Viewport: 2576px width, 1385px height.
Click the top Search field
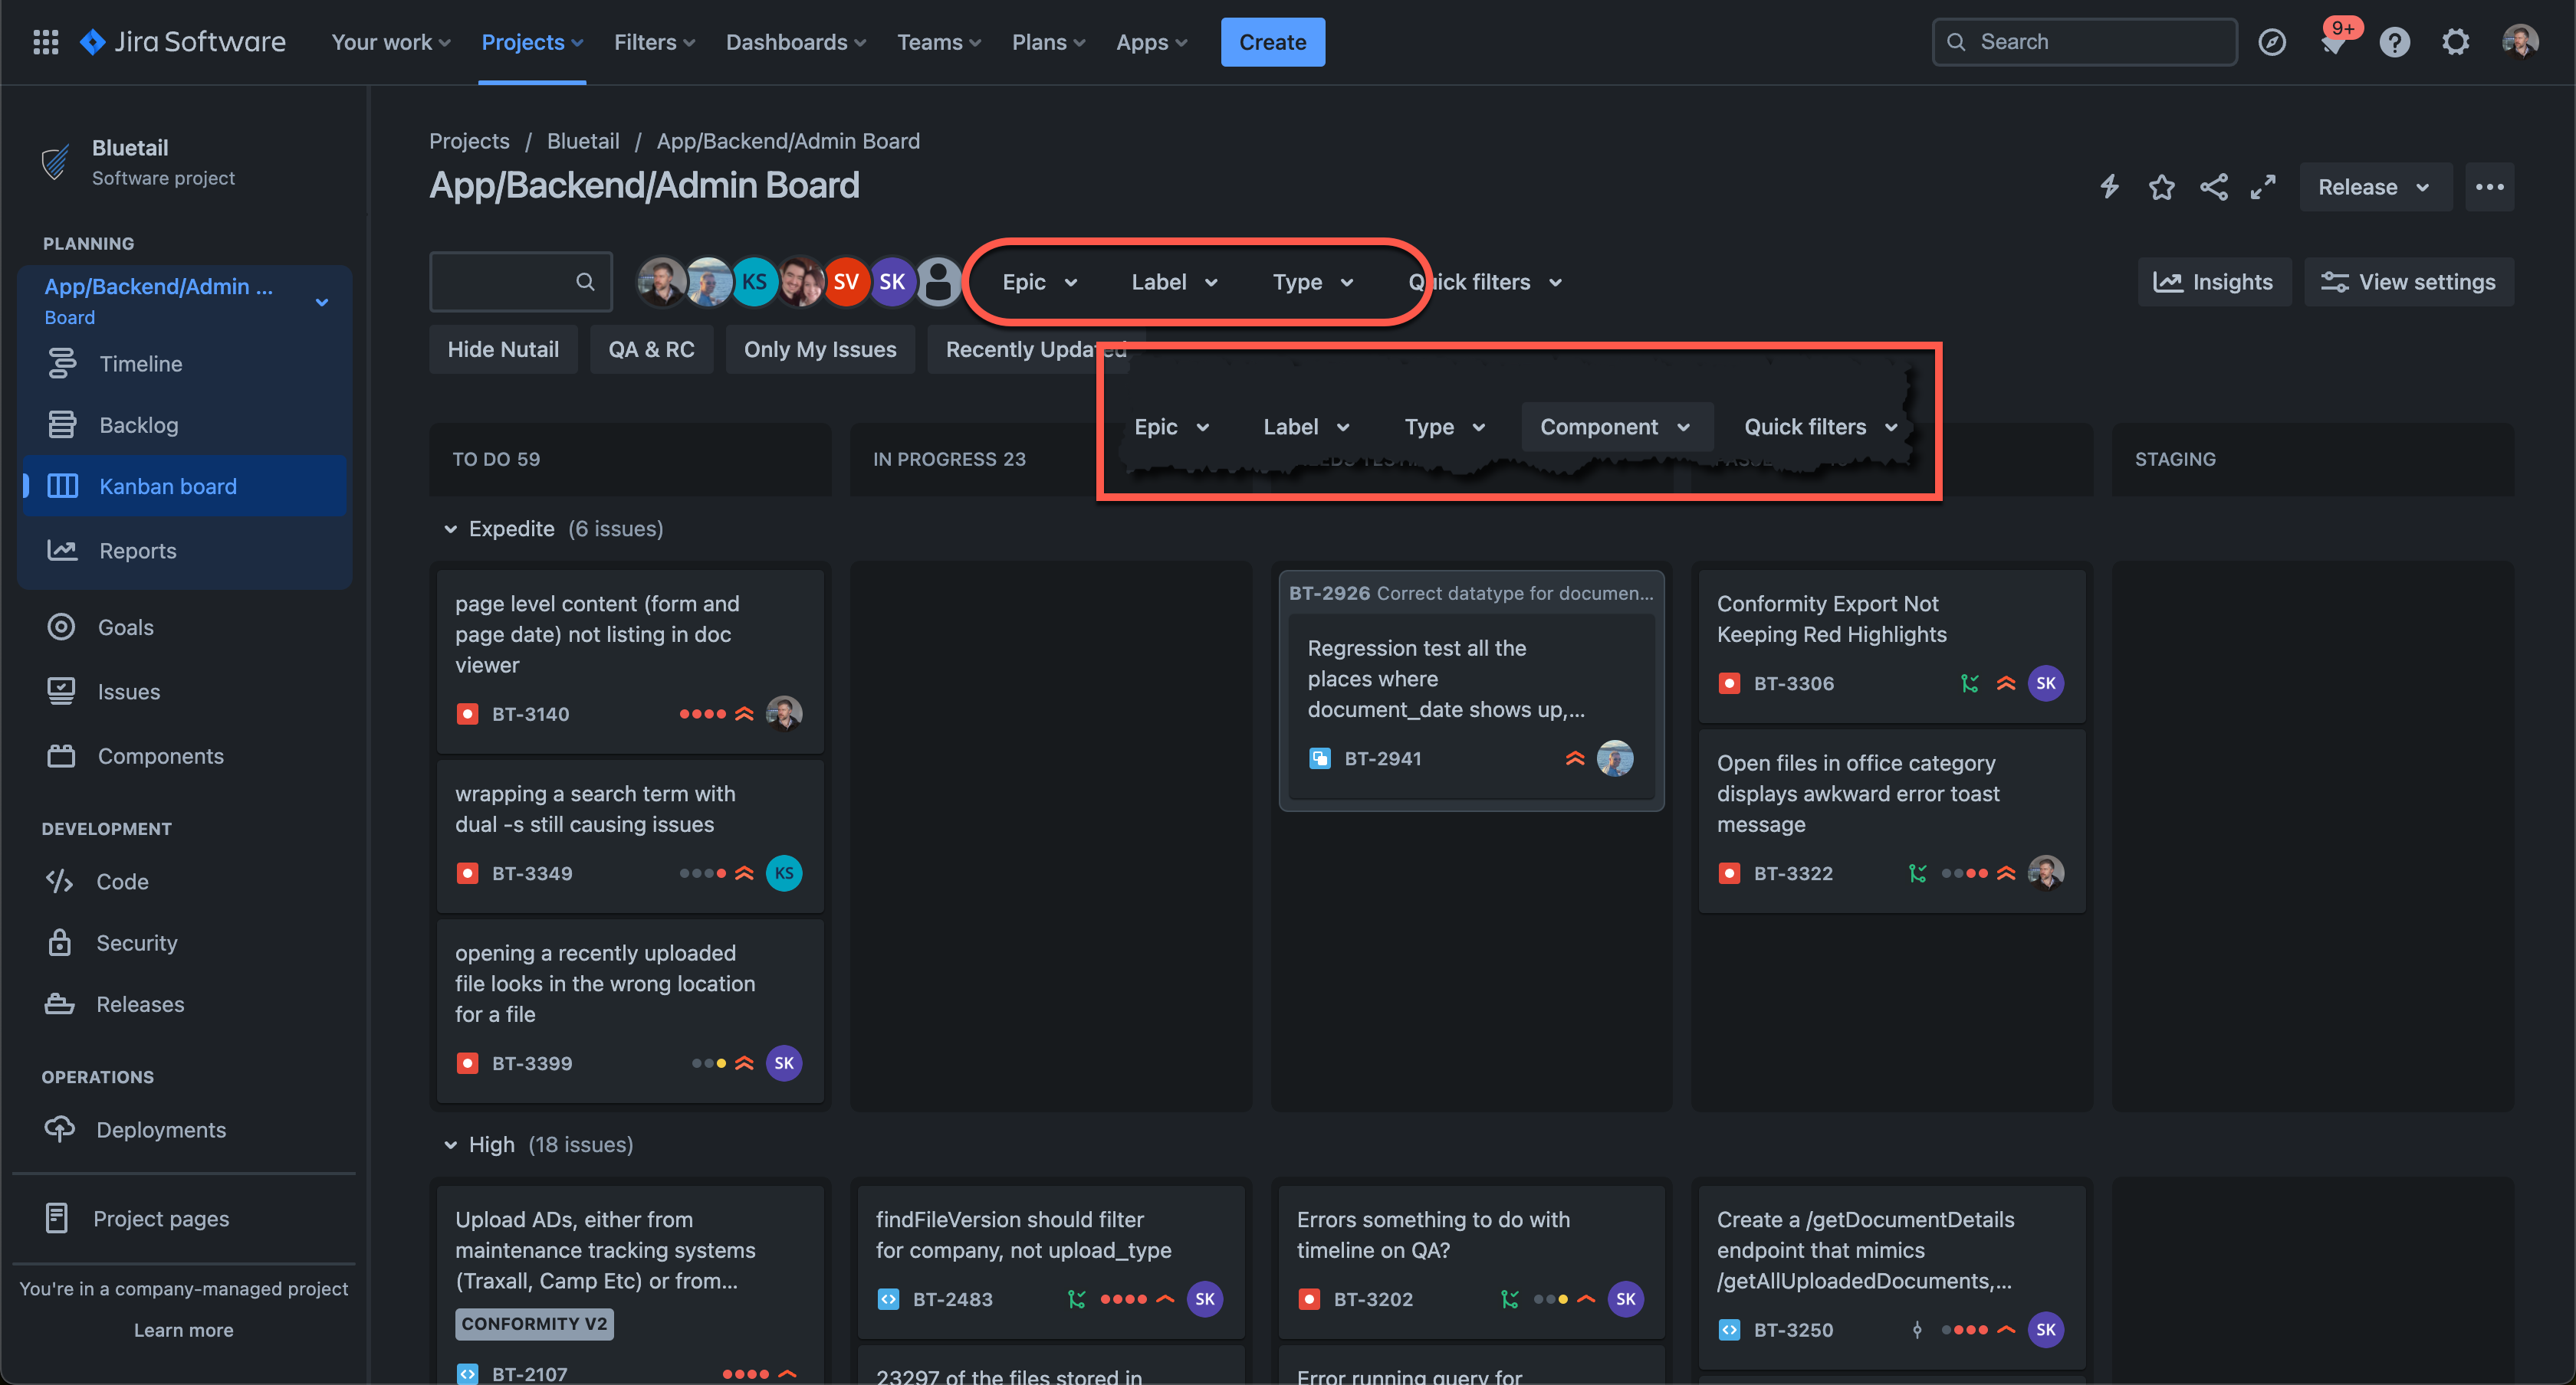coord(2084,42)
